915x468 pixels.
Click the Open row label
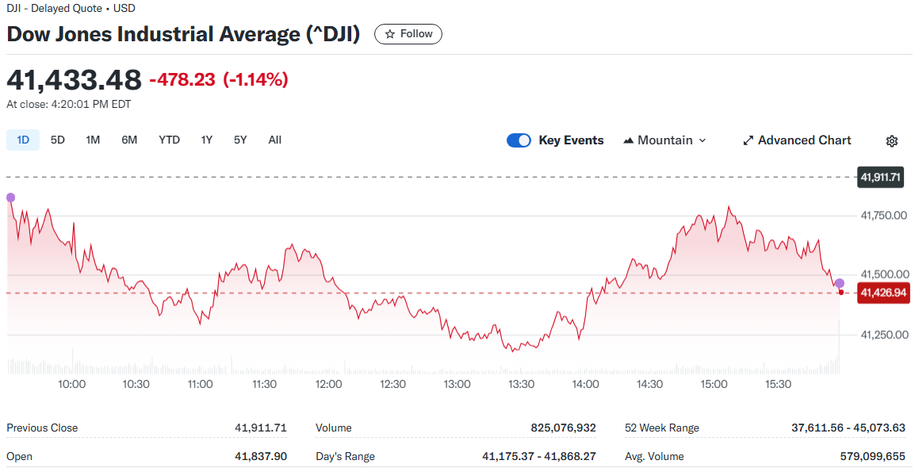coord(19,456)
